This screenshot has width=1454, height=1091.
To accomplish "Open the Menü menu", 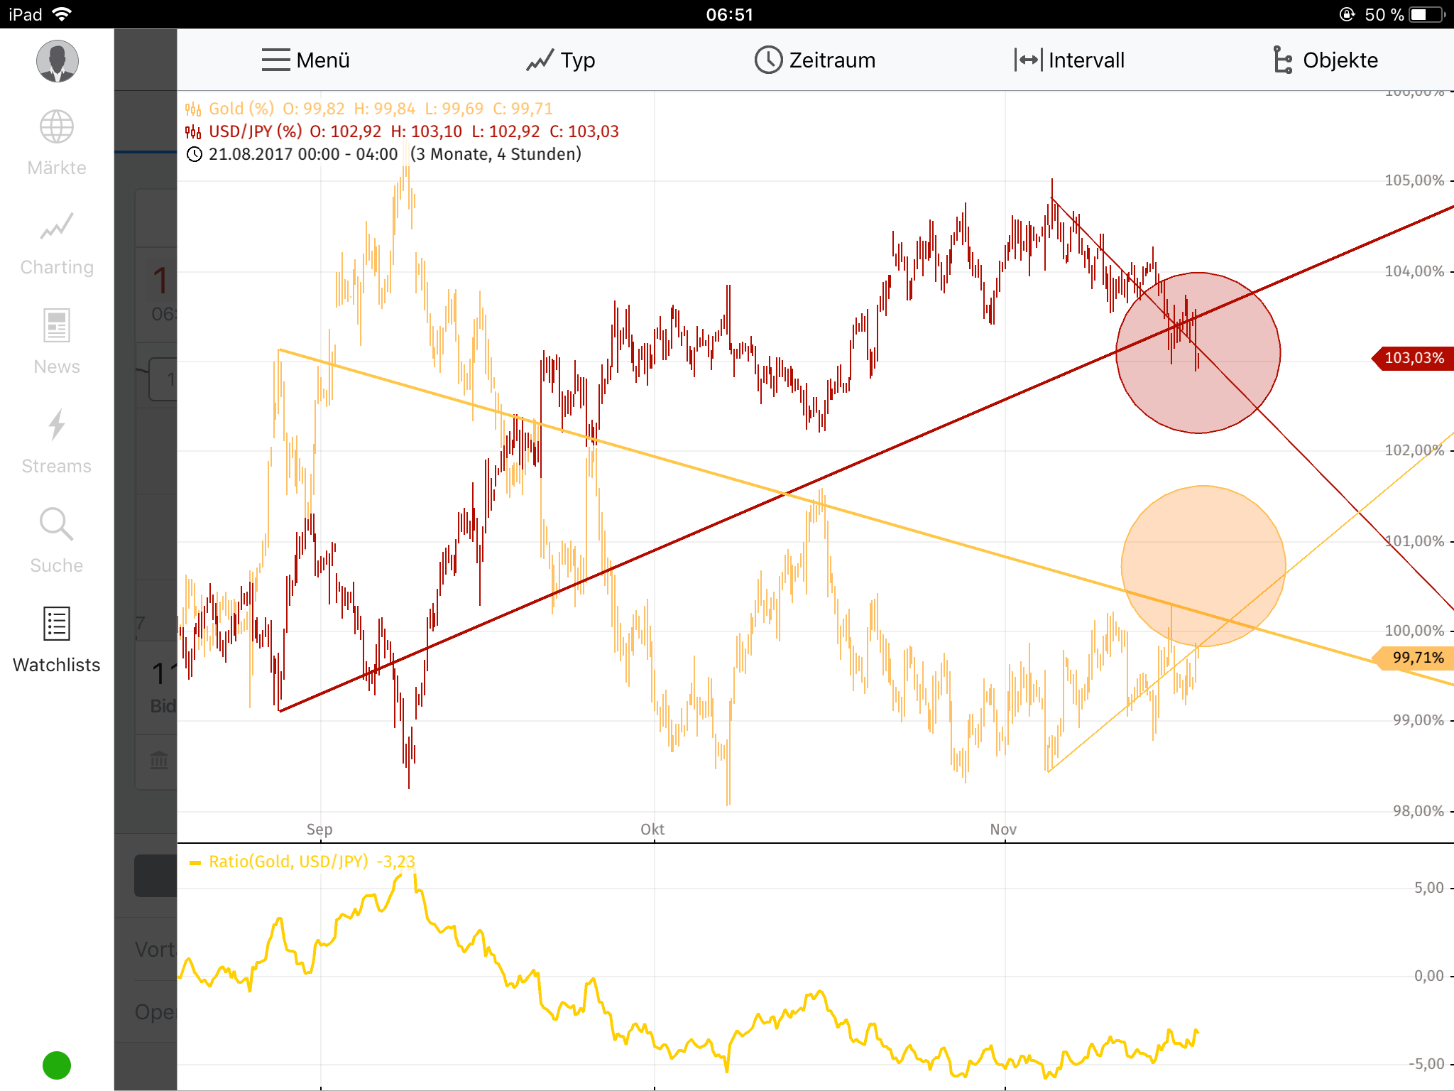I will tap(304, 60).
